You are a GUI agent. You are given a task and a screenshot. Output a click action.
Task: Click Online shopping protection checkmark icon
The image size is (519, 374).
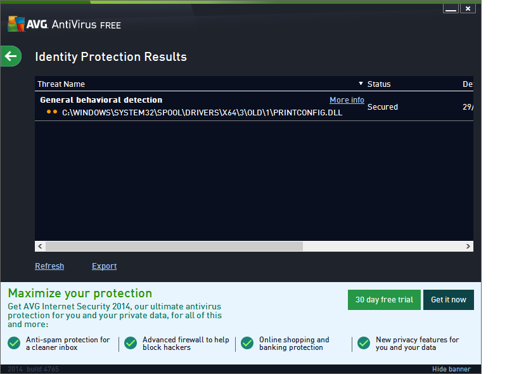247,343
